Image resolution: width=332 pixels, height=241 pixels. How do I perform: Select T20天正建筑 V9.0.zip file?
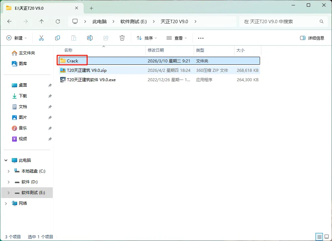(x=159, y=70)
